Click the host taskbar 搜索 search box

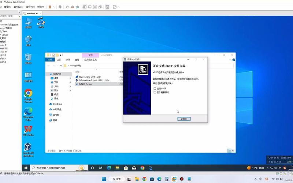point(117,179)
